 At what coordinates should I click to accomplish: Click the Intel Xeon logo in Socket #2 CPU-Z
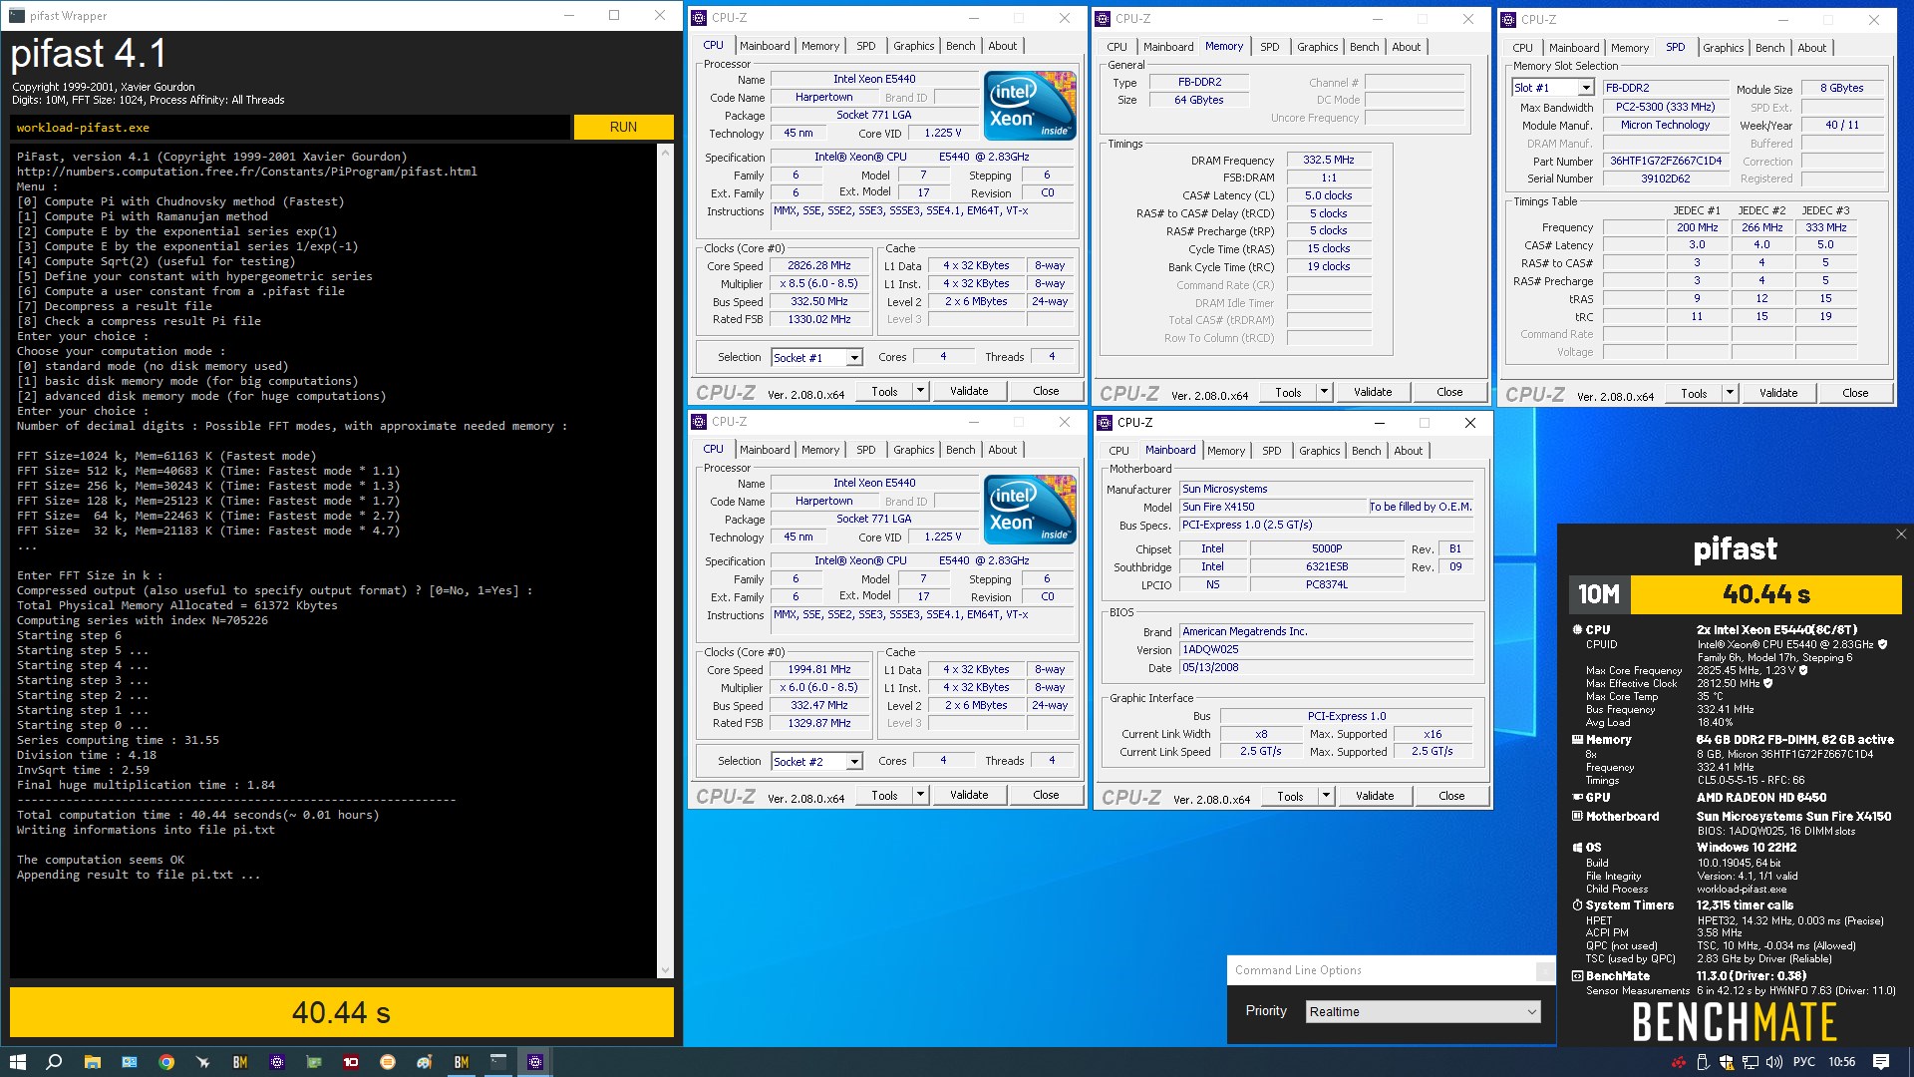coord(1030,510)
